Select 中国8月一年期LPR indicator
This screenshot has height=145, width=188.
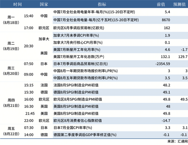[x=85, y=71]
